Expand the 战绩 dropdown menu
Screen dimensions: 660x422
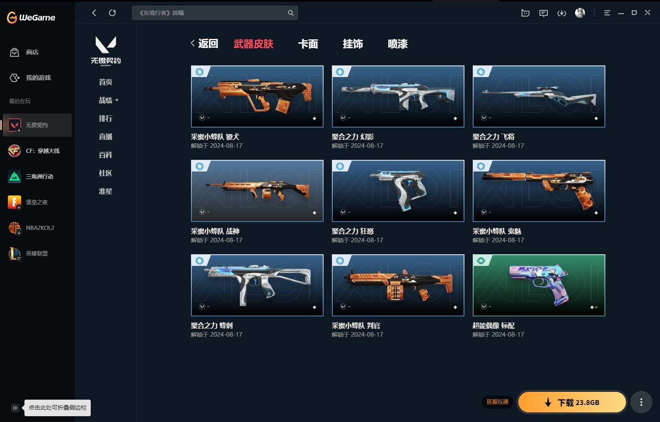point(109,100)
